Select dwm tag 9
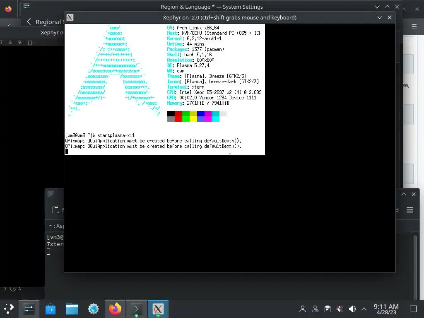Viewport: 424px width, 318px height. click(19, 43)
